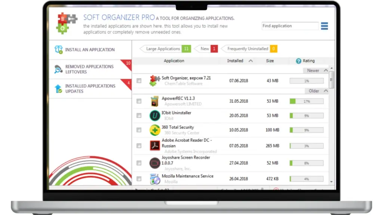Click the Joyoshare Screen Recorder icon
Image resolution: width=383 pixels, height=215 pixels.
click(154, 163)
